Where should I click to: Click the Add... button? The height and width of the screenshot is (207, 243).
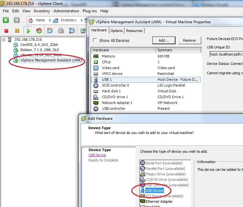[164, 40]
